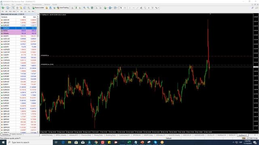Open the Archivo menu

click(x=6, y=4)
